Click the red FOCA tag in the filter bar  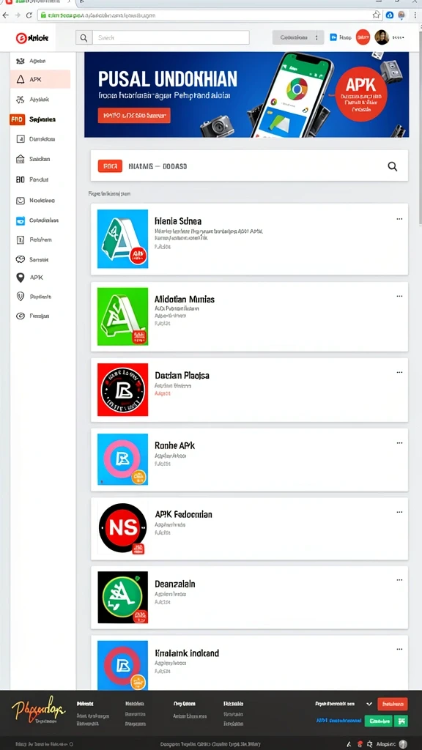click(110, 166)
